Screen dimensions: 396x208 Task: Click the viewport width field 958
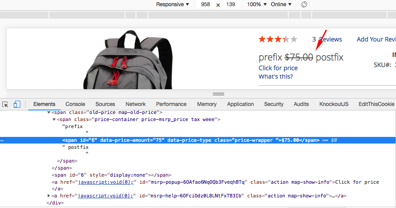[205, 4]
